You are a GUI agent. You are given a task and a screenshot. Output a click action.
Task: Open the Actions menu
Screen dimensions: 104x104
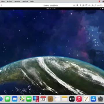pyautogui.click(x=10, y=1)
